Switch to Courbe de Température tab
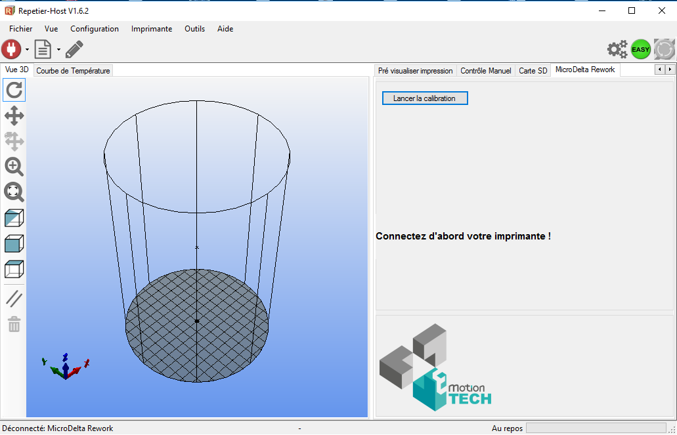 click(73, 71)
